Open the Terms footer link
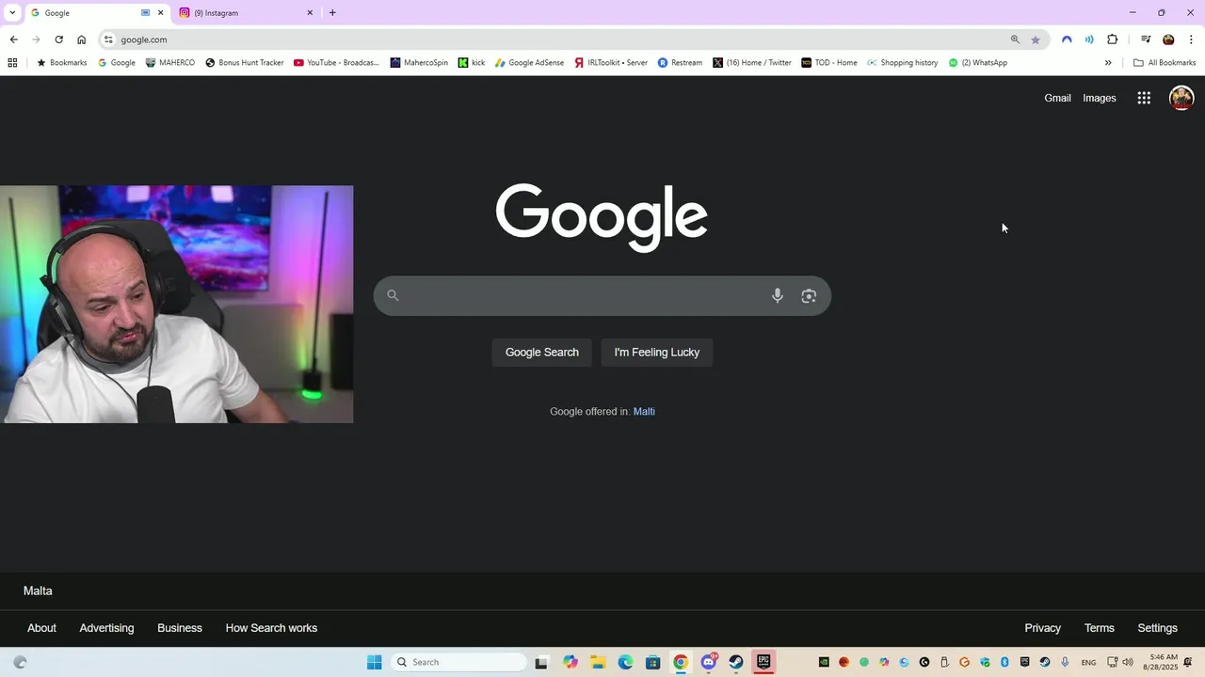This screenshot has width=1205, height=677. (x=1099, y=628)
